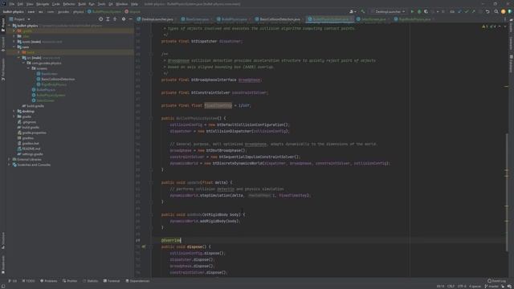The image size is (514, 289).
Task: Open README.md in project tree
Action: click(31, 149)
